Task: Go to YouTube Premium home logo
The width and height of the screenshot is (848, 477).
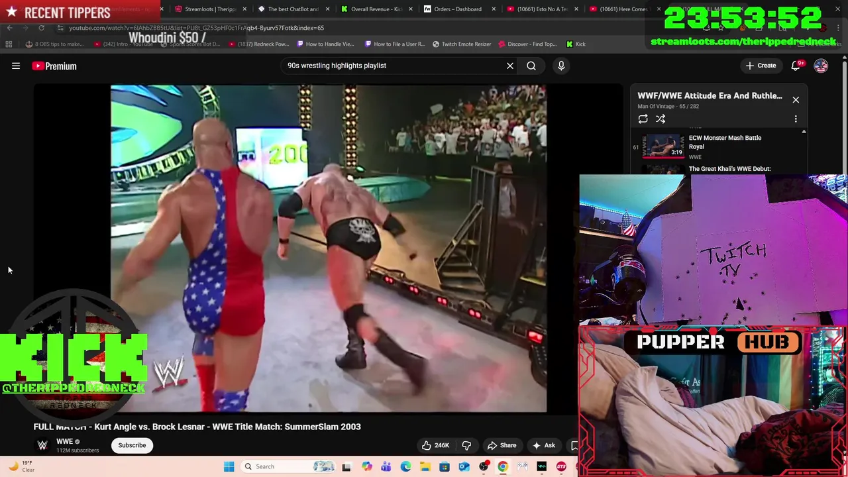Action: 54,66
